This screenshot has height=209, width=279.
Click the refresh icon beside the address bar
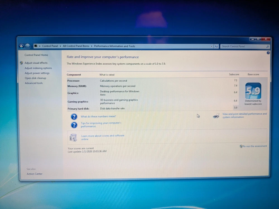[x=216, y=47]
